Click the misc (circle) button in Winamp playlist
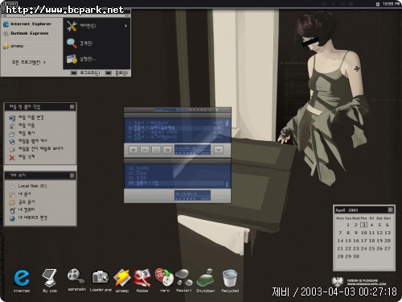 click(168, 150)
